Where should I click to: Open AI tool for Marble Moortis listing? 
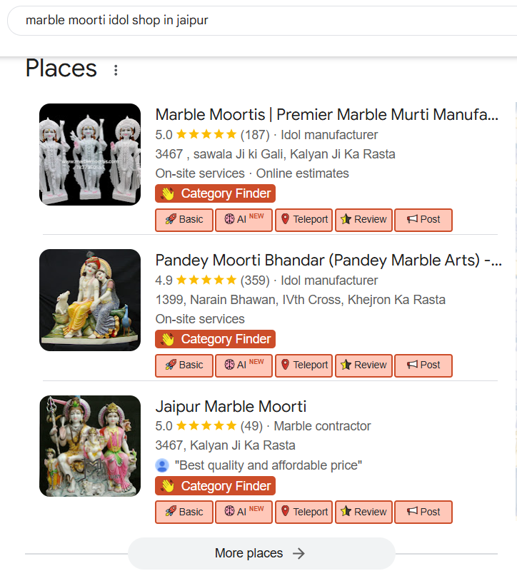coord(244,220)
